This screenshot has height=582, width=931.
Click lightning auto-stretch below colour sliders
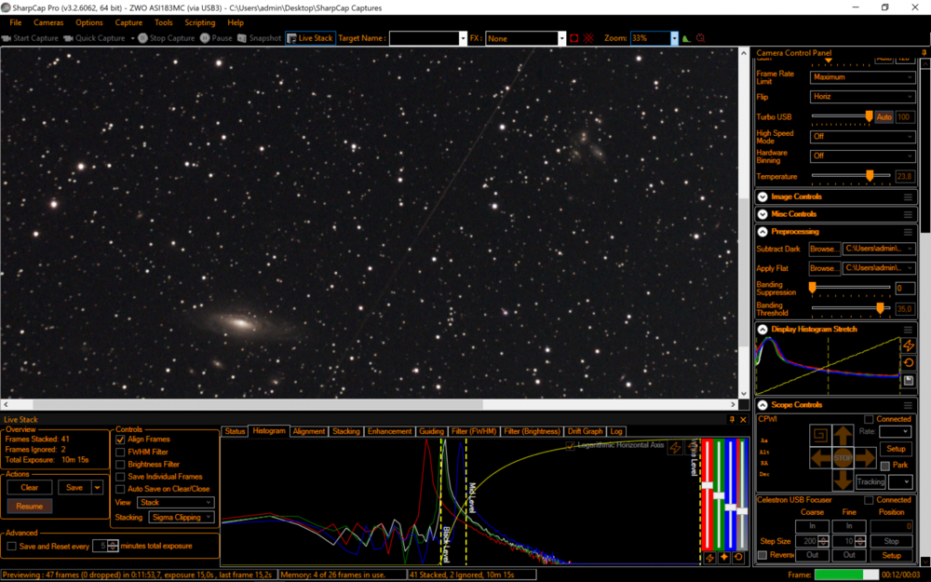[708, 558]
